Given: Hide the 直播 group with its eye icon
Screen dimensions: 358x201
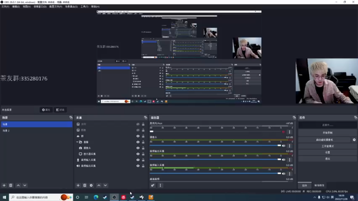Looking at the screenshot, I should click(x=138, y=142).
